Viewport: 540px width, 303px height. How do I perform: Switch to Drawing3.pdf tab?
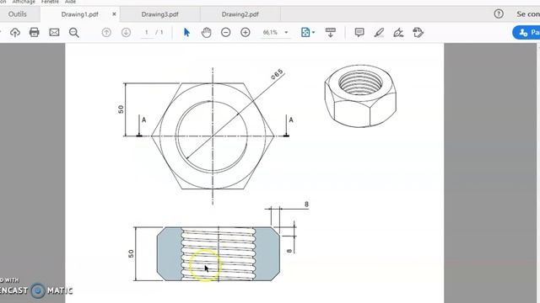(x=159, y=14)
